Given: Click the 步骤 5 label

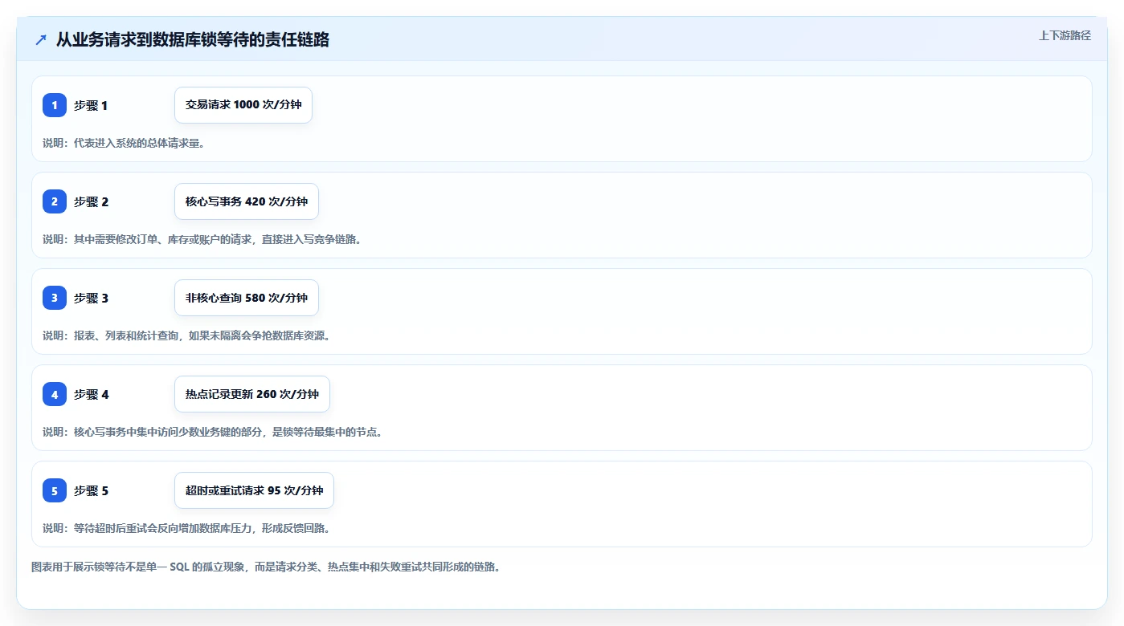Looking at the screenshot, I should [x=91, y=490].
